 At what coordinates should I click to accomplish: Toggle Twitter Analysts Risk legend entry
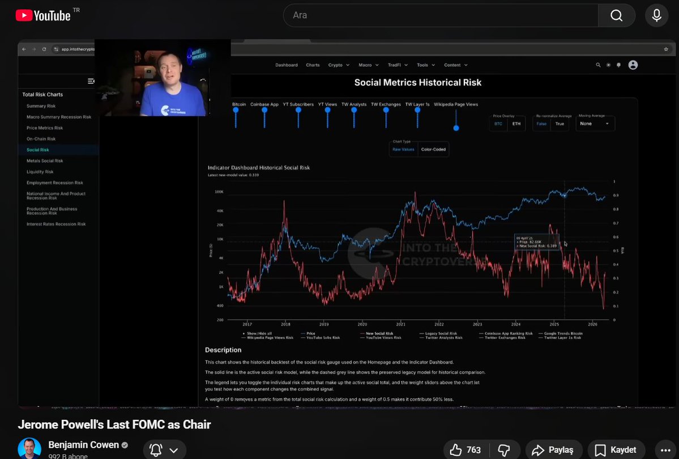click(x=441, y=338)
